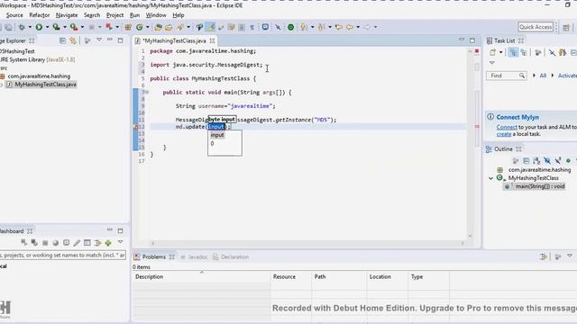The image size is (577, 324).
Task: Click the create local task link
Action: point(504,134)
